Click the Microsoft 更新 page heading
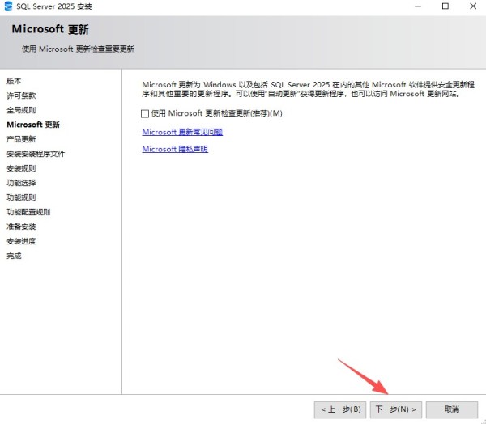Screen dimensions: 486x424 pos(50,29)
